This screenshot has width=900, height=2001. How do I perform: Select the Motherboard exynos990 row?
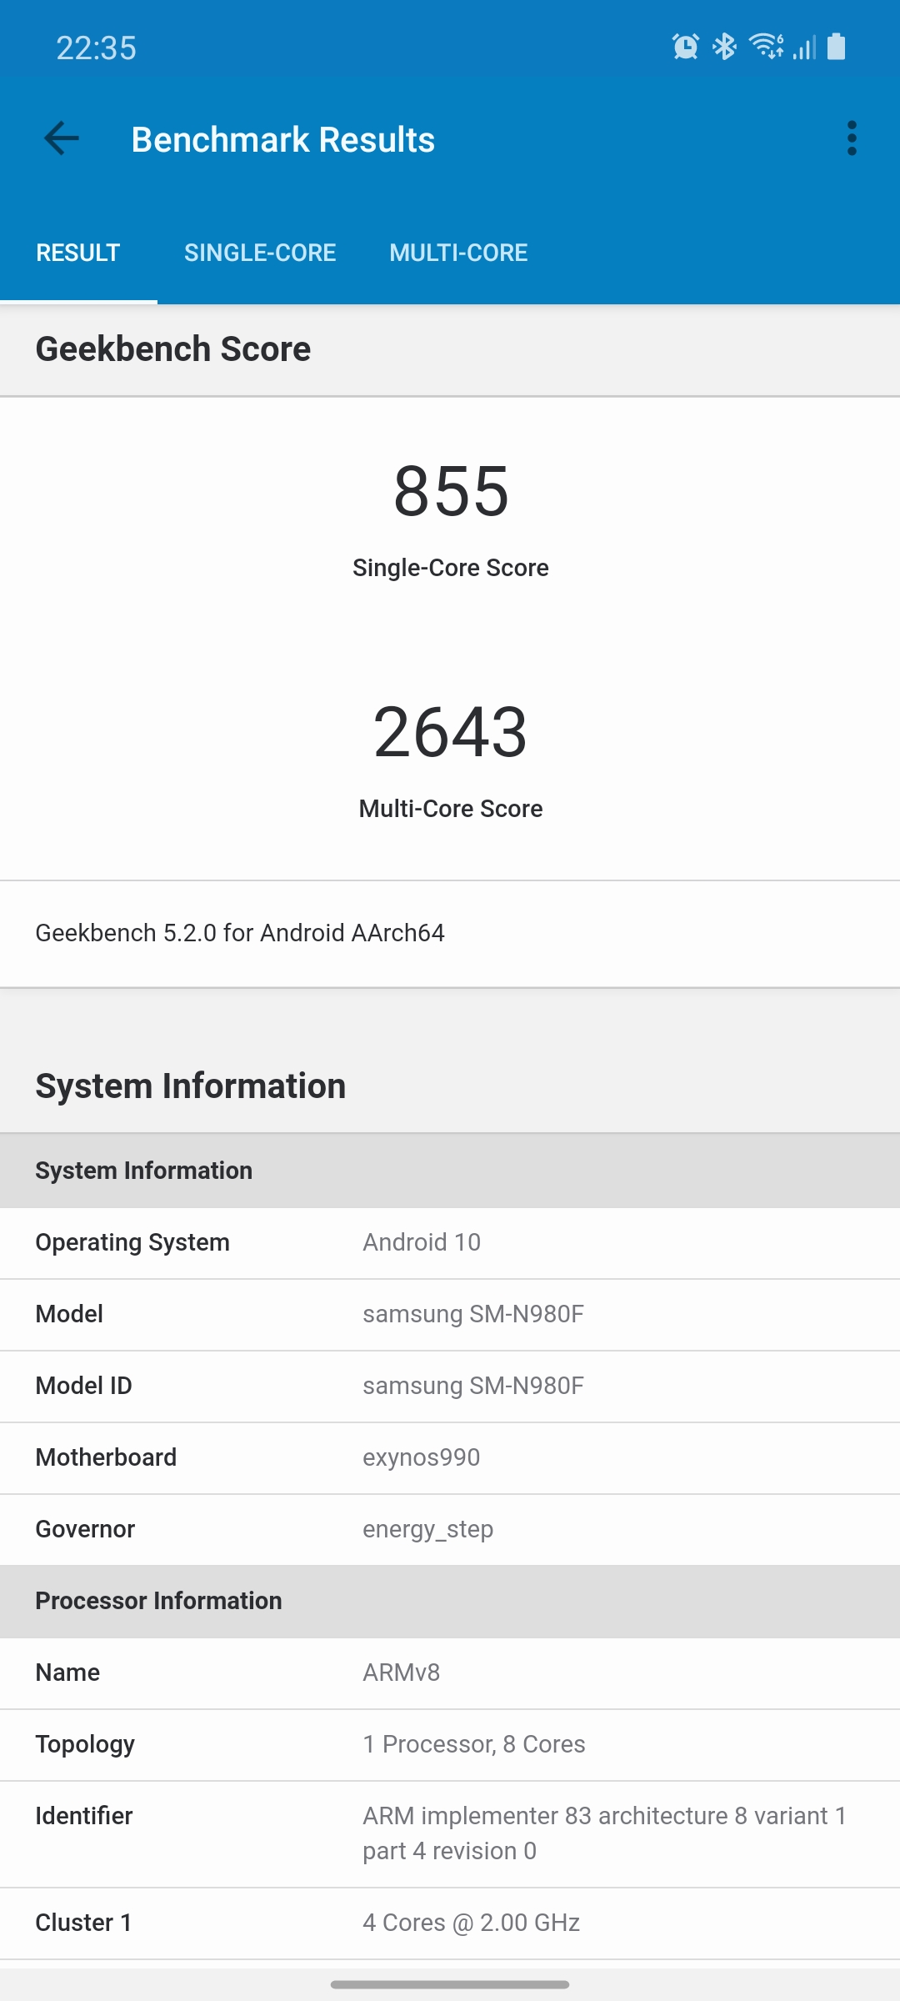click(x=450, y=1457)
